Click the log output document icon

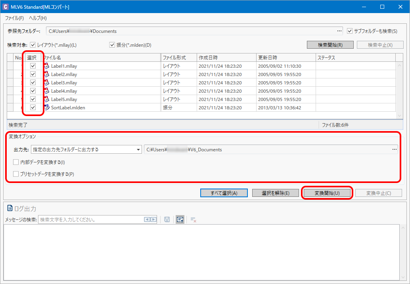click(x=10, y=208)
